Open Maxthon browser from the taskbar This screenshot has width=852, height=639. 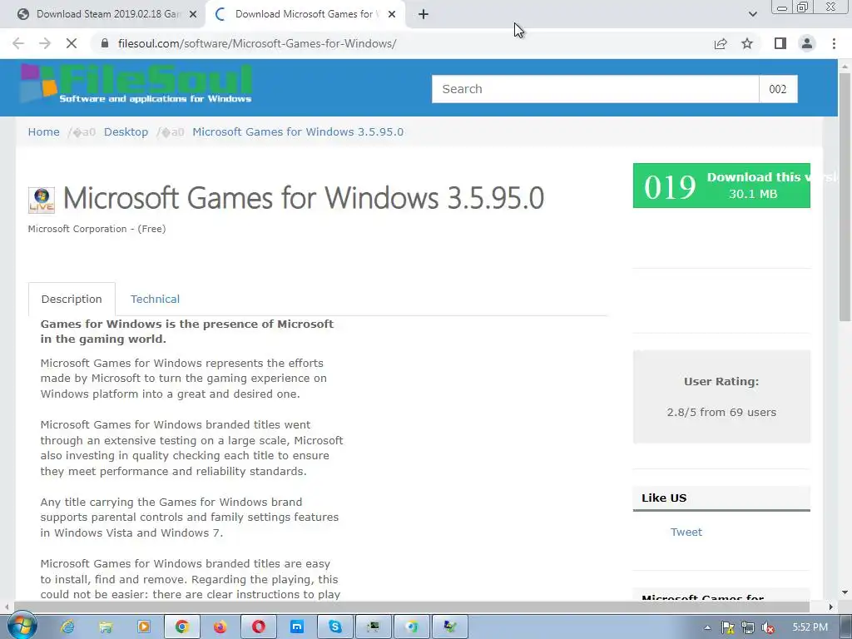click(297, 627)
